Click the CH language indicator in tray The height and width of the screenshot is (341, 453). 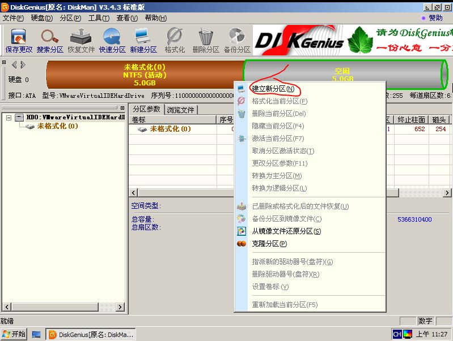tap(397, 334)
